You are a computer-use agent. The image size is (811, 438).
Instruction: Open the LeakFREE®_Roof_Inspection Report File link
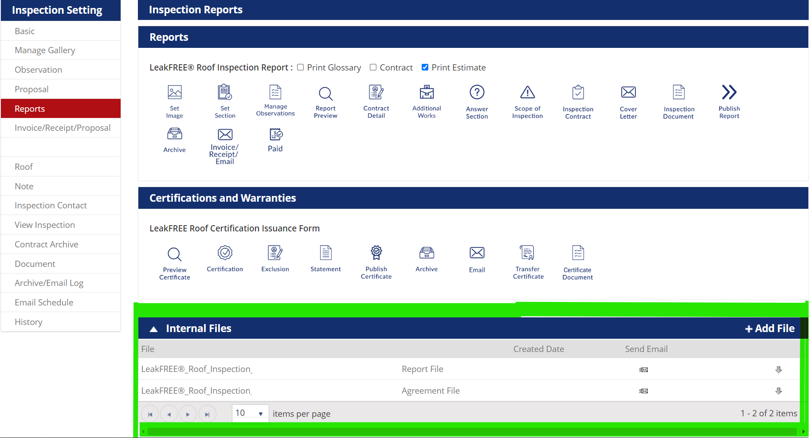click(196, 368)
